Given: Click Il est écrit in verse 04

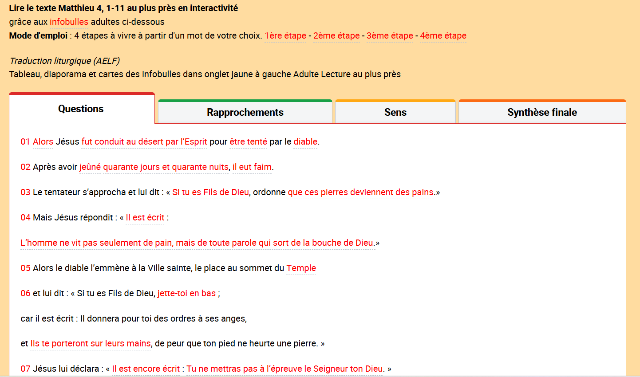Looking at the screenshot, I should tap(145, 217).
